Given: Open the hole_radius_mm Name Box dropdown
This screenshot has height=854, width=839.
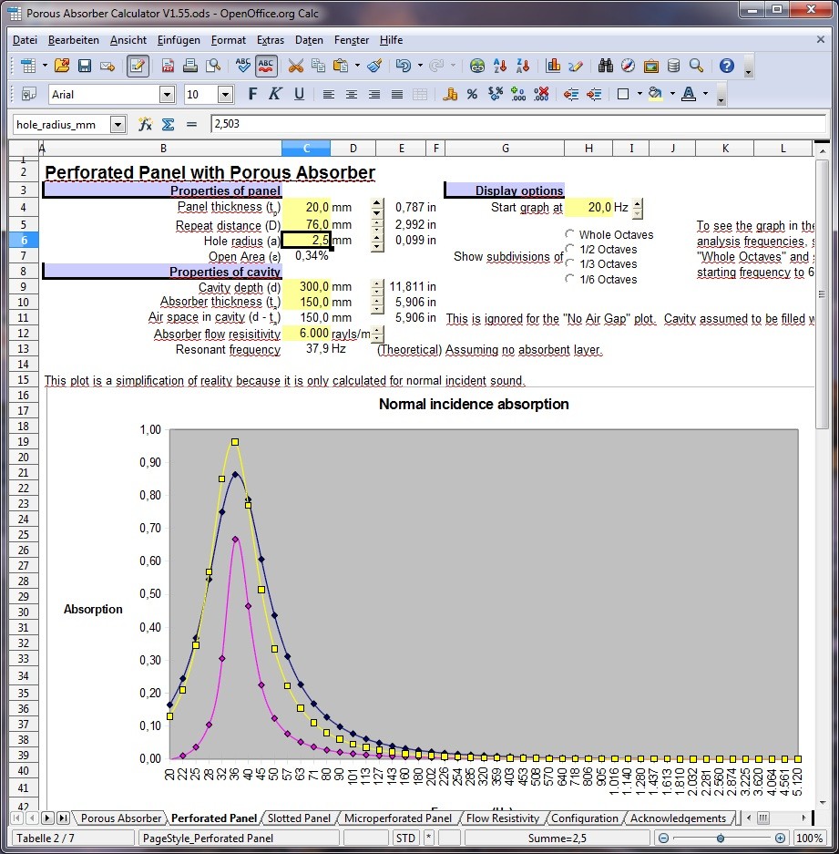Looking at the screenshot, I should (x=118, y=124).
